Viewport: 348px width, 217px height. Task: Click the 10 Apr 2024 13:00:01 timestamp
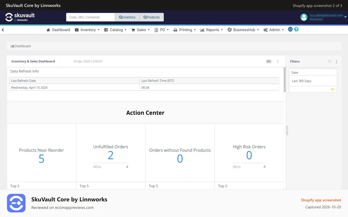[88, 61]
